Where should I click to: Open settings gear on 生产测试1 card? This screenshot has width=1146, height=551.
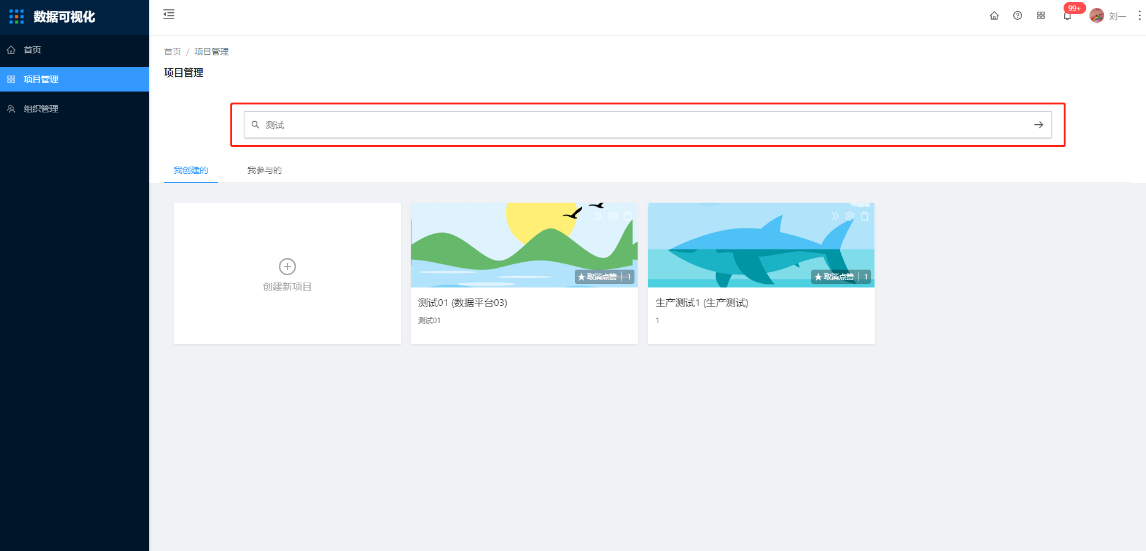pyautogui.click(x=850, y=216)
